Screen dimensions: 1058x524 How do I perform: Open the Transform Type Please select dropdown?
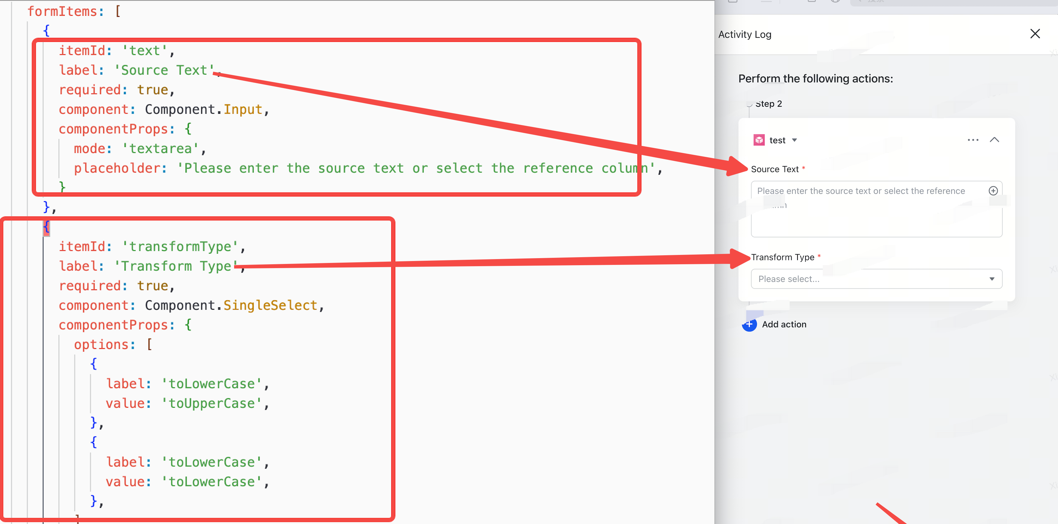876,279
